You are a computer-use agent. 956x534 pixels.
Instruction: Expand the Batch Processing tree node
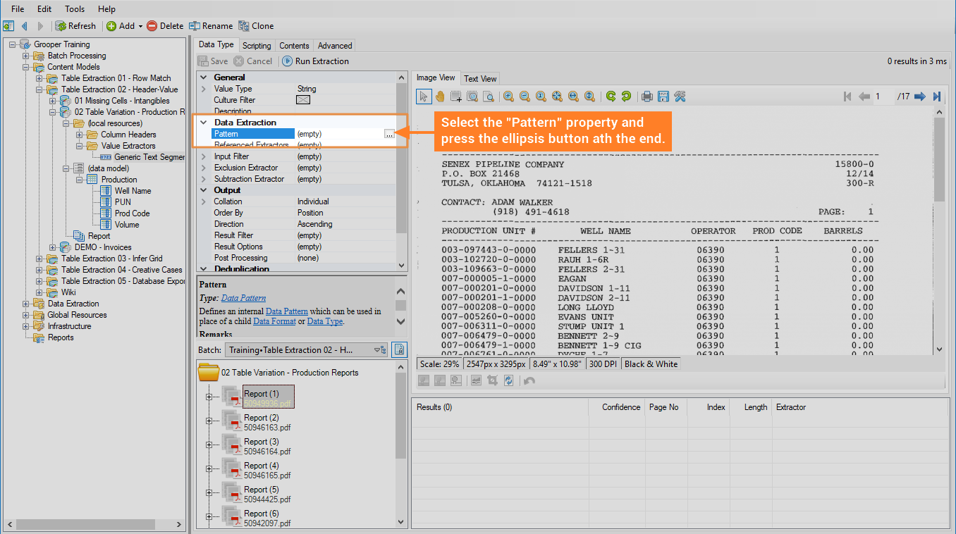26,56
